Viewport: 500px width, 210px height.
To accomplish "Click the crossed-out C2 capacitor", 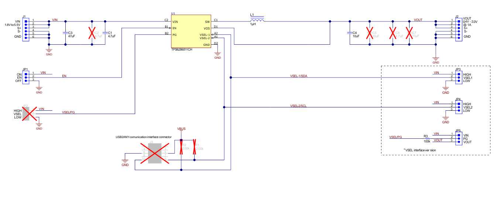I will (x=92, y=33).
